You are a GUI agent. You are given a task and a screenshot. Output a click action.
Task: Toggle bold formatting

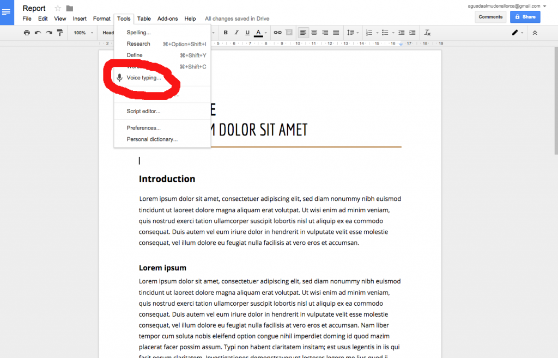(226, 32)
